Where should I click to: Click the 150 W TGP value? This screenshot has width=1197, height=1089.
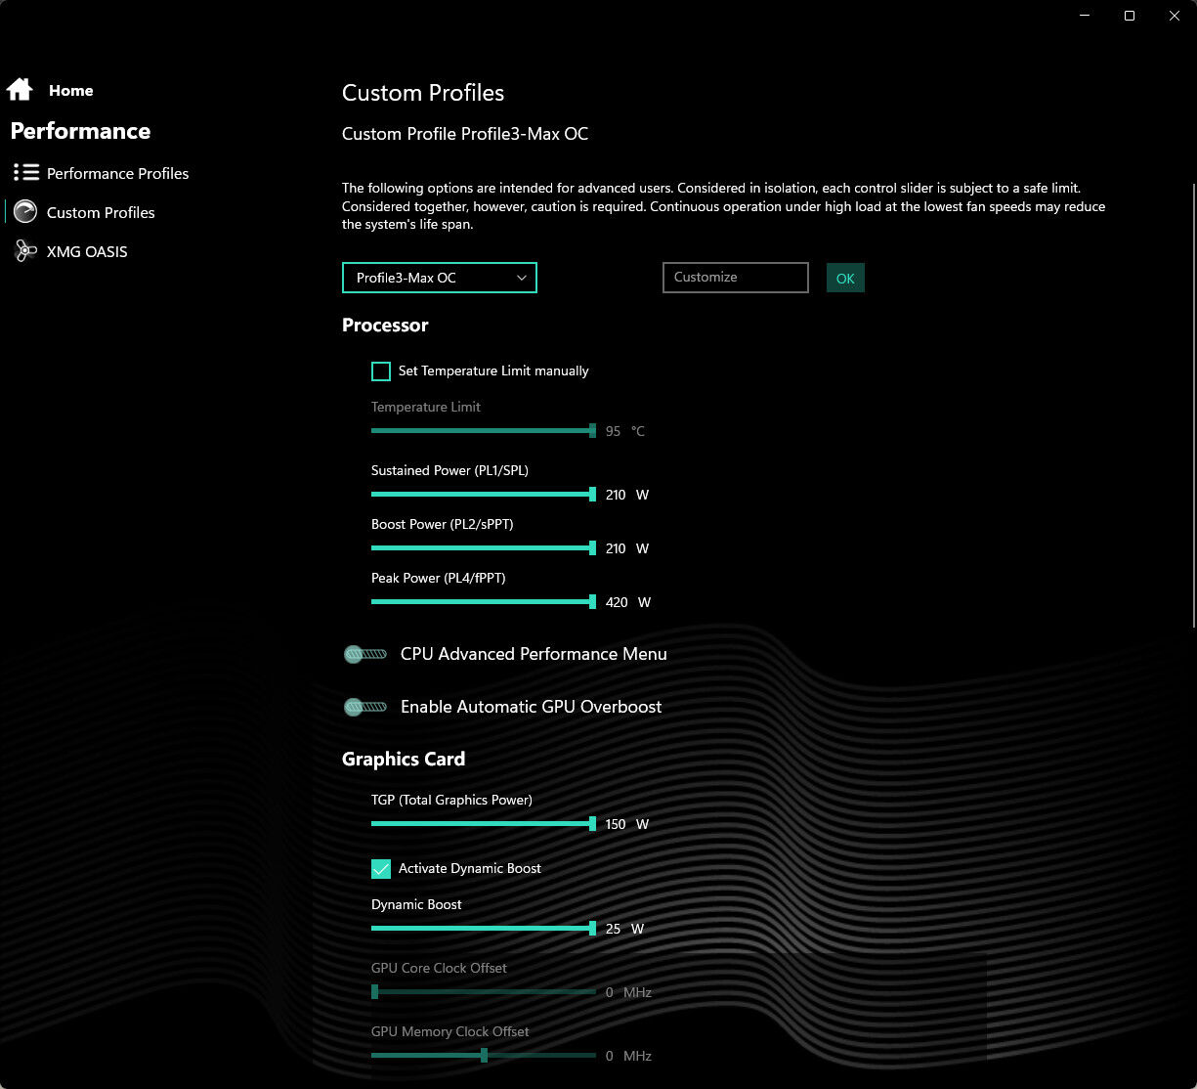point(626,824)
